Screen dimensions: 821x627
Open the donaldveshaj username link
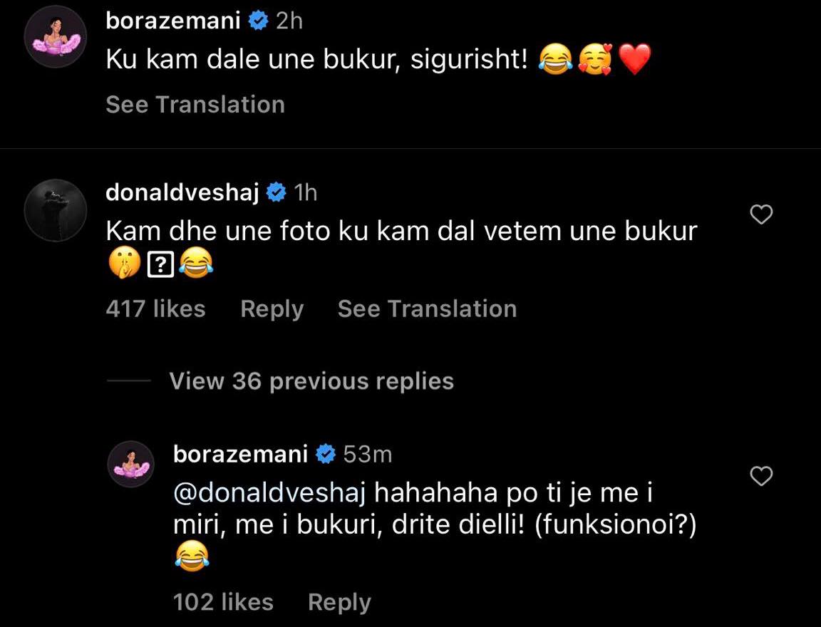[182, 193]
